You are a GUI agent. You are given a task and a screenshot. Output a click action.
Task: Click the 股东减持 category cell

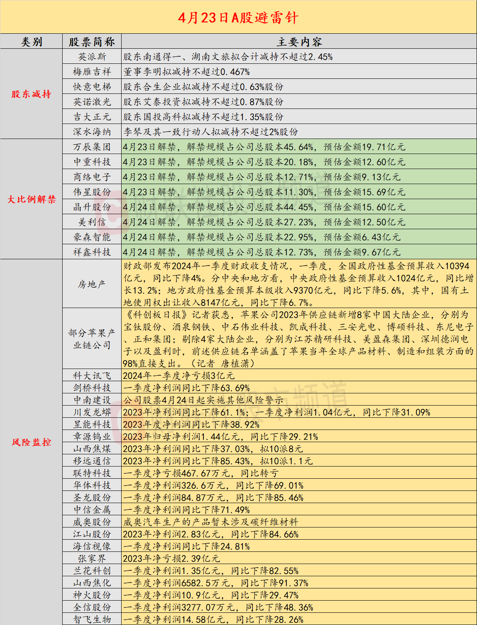(31, 94)
